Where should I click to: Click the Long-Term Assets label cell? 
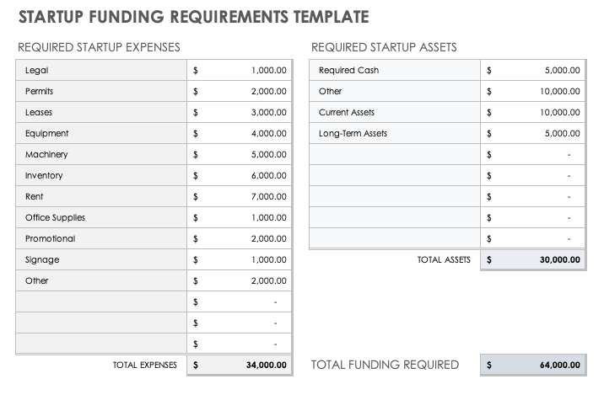point(394,134)
